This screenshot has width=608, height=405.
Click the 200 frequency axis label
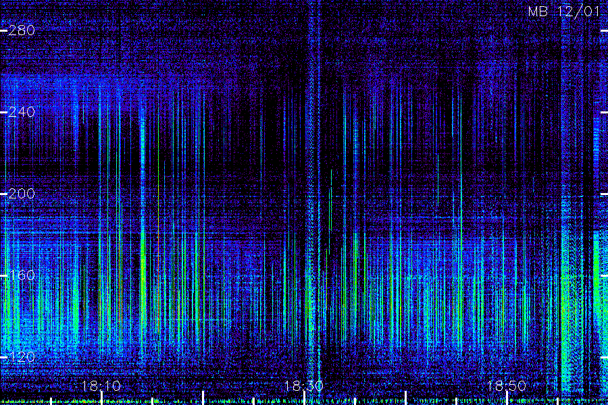point(22,194)
